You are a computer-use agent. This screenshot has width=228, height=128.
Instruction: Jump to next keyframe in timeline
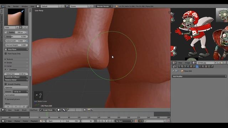(x=110, y=121)
